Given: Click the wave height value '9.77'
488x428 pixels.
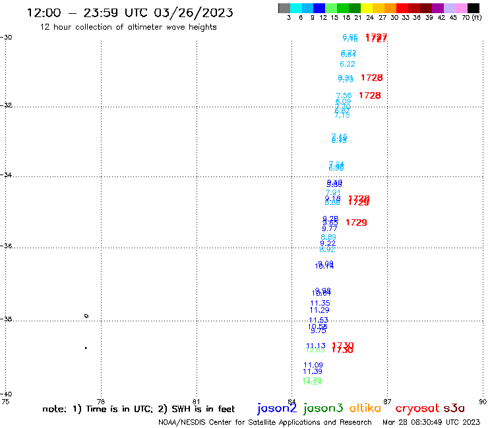Looking at the screenshot, I should coord(330,229).
